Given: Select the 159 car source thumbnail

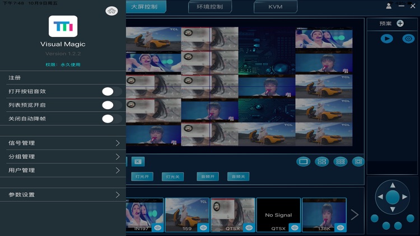Looking at the screenshot, I should [187, 215].
